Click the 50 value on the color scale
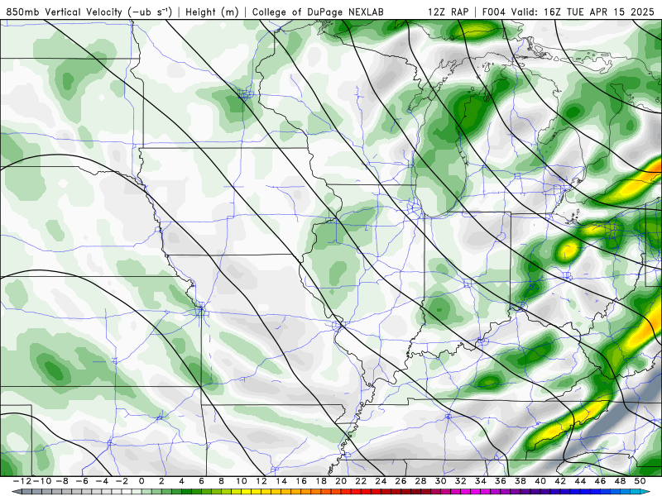662x496 pixels. point(640,481)
